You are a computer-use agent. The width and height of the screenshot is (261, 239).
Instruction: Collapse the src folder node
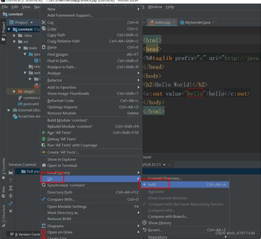[14, 42]
